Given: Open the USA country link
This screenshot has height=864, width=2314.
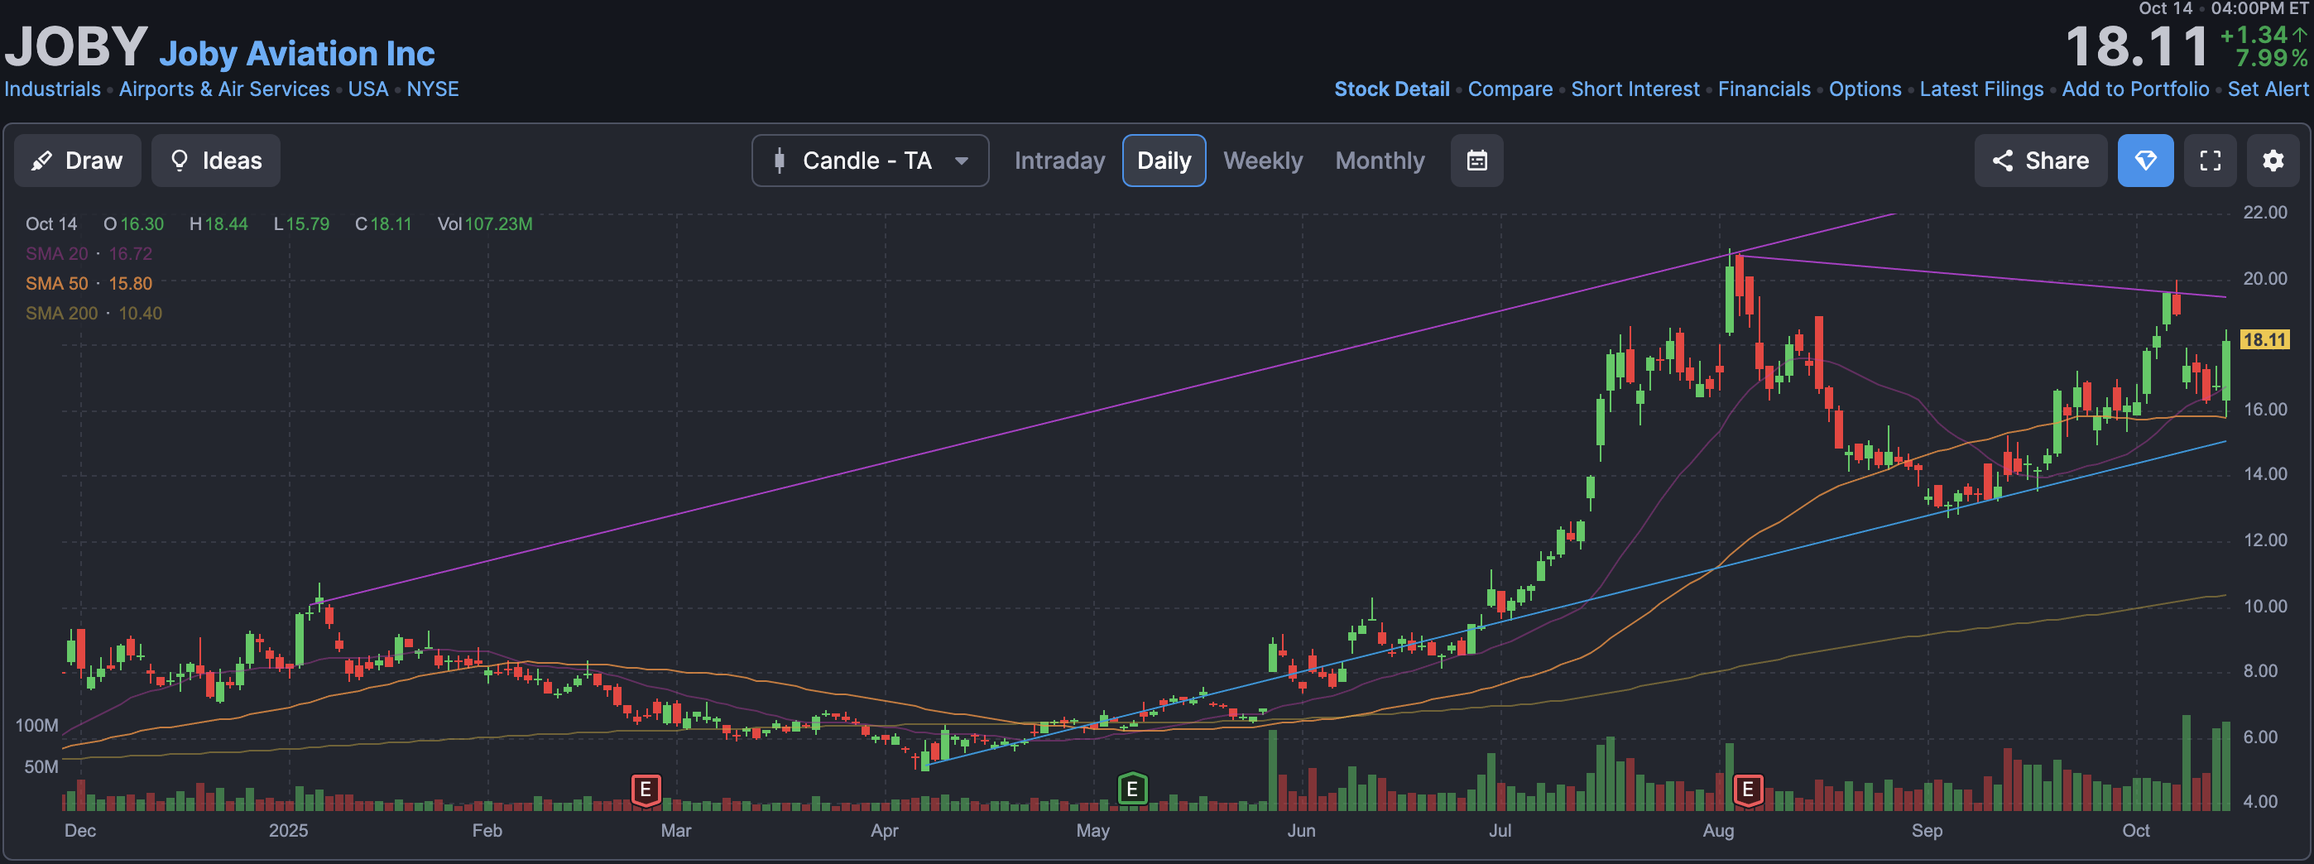Looking at the screenshot, I should click(367, 89).
